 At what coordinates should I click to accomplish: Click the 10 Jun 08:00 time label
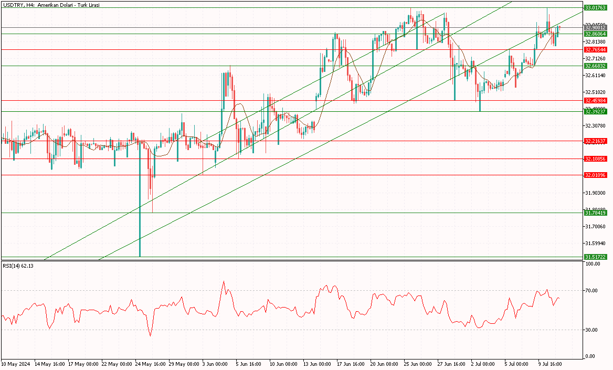point(284,364)
